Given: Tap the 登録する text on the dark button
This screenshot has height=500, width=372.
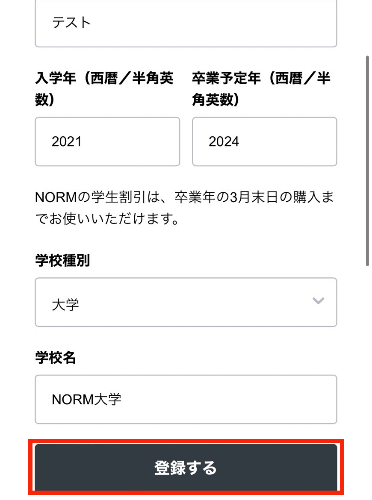Looking at the screenshot, I should click(186, 468).
